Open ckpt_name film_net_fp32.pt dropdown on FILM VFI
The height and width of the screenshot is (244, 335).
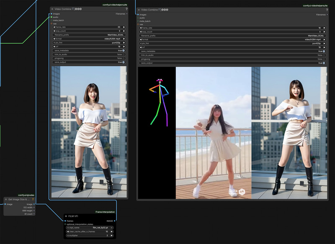pos(90,228)
